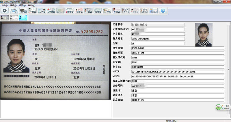Click the 签发日期 field 2008-11-25
The image size is (231, 122).
click(178, 100)
